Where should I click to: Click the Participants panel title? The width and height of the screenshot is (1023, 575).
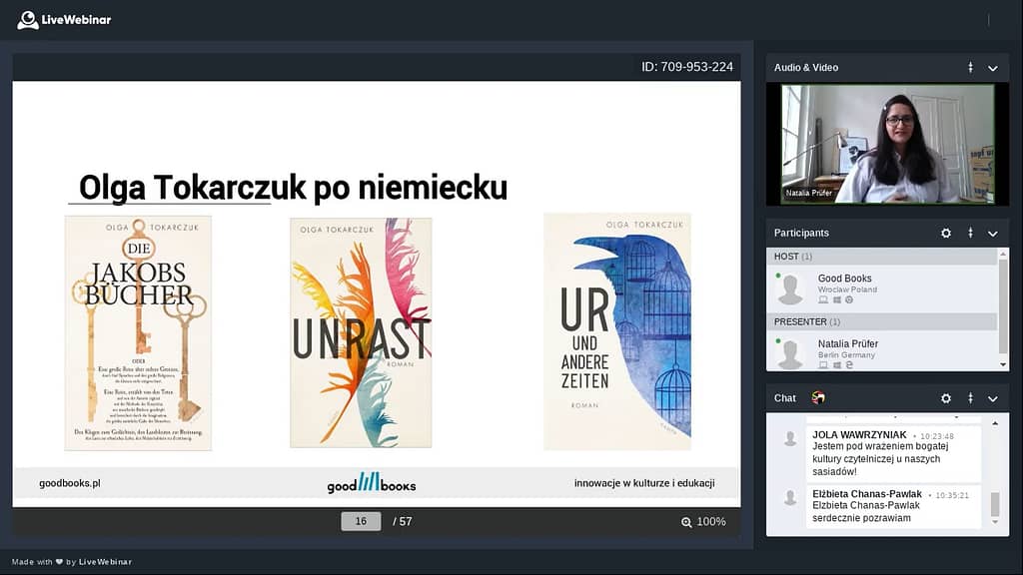801,233
